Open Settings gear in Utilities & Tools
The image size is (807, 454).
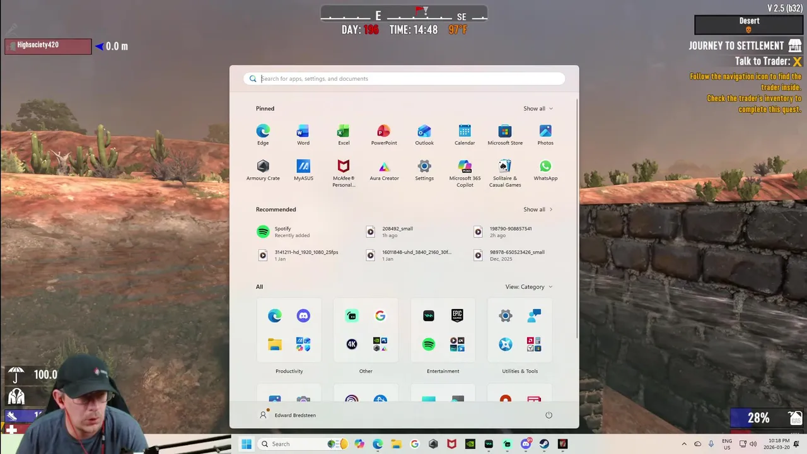(x=506, y=316)
